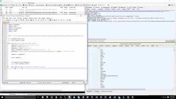Open the Statistics tab in Fiddler
The width and height of the screenshot is (176, 99).
pos(89,7)
